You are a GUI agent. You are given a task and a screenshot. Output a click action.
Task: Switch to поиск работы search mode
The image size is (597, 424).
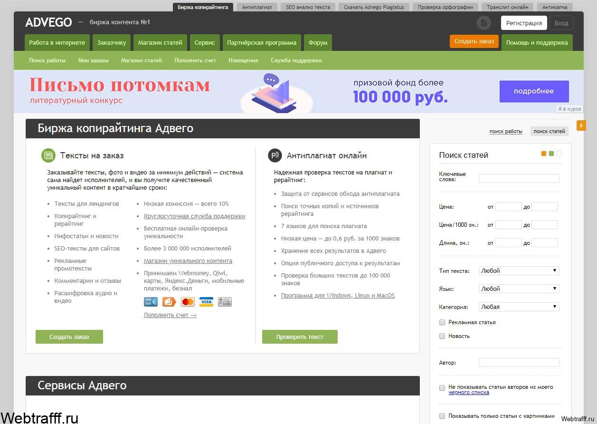[x=506, y=131]
